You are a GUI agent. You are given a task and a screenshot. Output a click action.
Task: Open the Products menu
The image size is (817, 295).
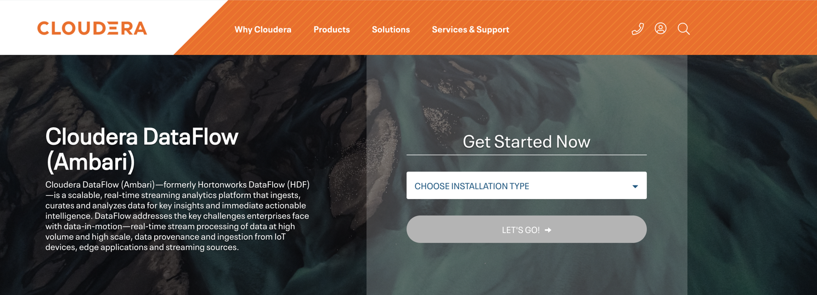click(331, 30)
